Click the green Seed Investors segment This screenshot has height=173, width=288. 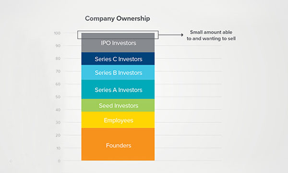(118, 105)
